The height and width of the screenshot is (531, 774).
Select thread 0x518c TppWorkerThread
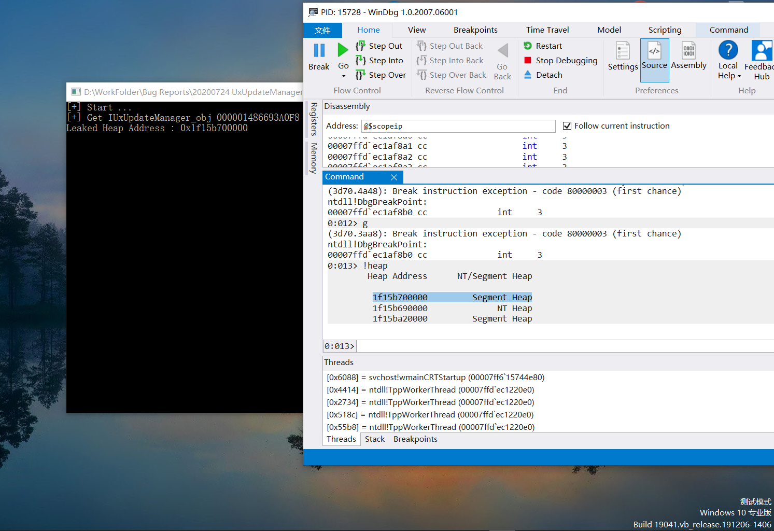[430, 415]
